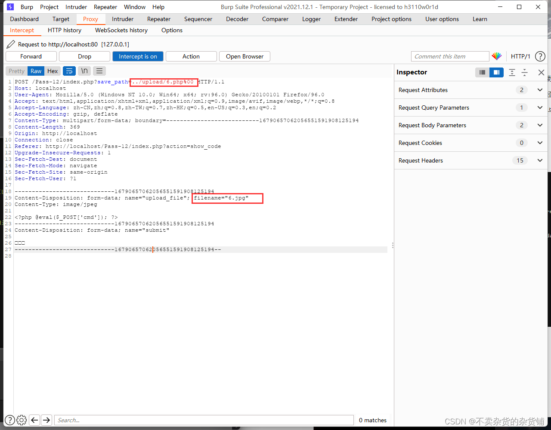Screen dimensions: 551x430
Task: Click the Search input field
Action: click(204, 420)
